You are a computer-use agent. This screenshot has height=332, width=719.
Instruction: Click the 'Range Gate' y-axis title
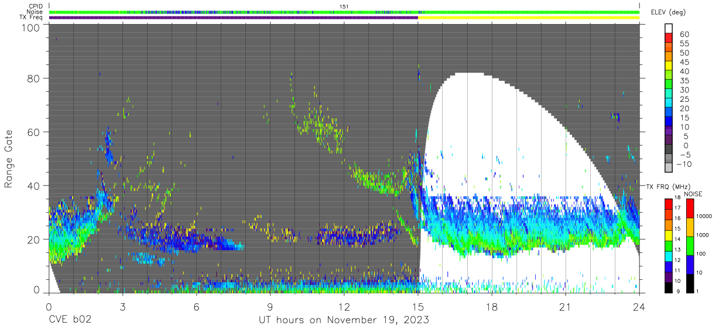coord(9,158)
